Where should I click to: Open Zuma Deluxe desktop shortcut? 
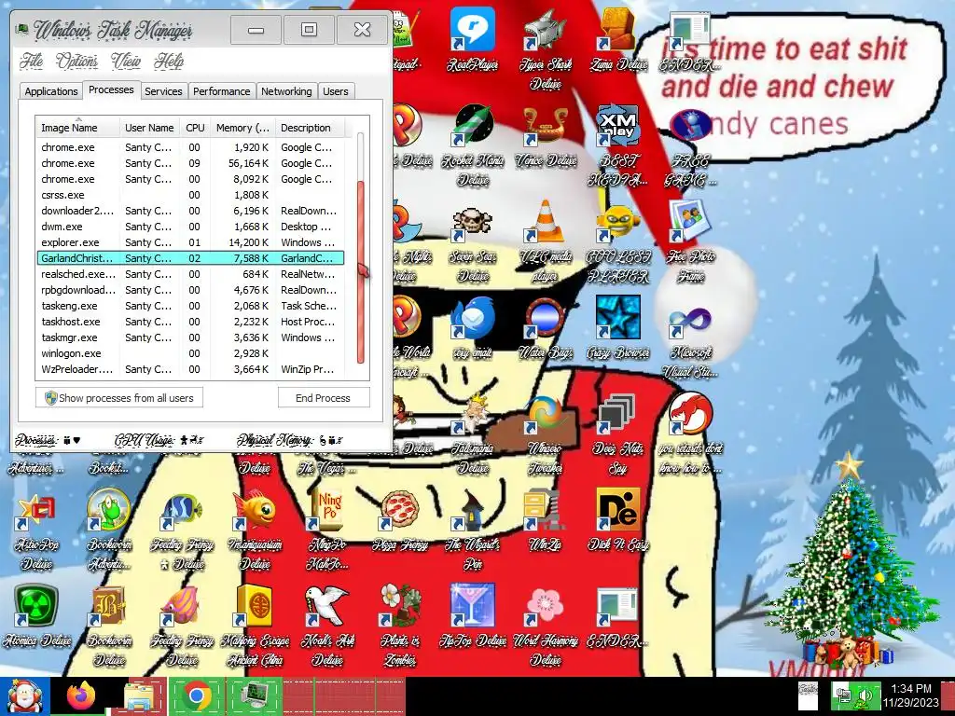click(x=618, y=39)
